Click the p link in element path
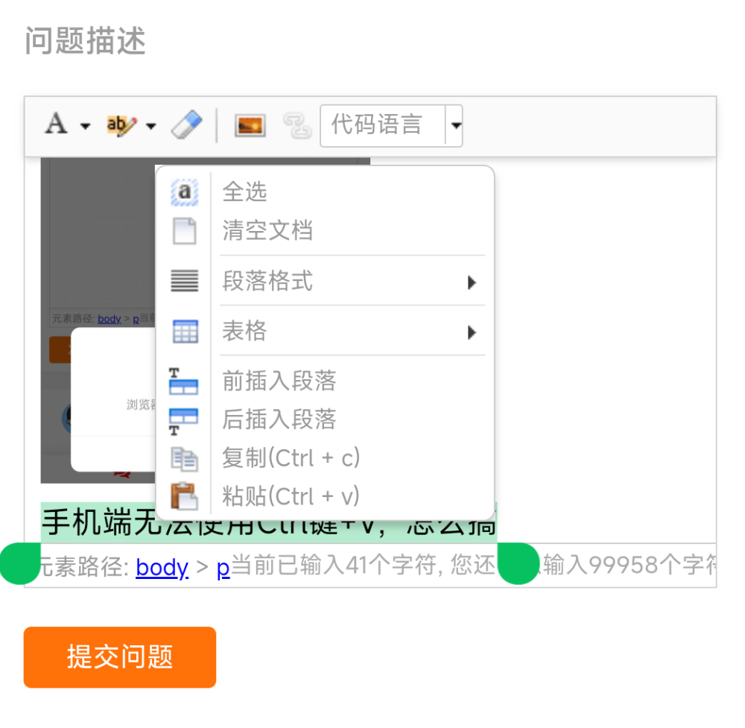Screen dimensions: 745x728 223,569
